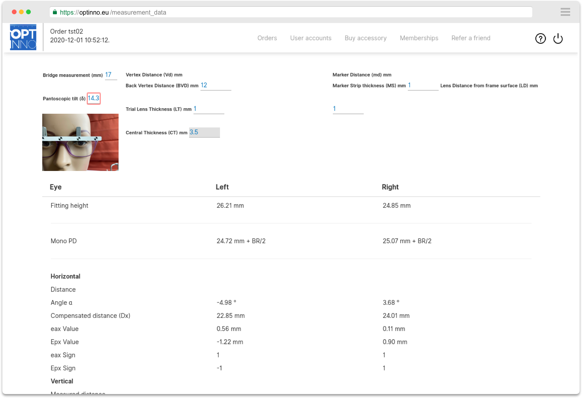Click the Lens Distance from frame field
Image resolution: width=582 pixels, height=398 pixels.
[x=347, y=109]
